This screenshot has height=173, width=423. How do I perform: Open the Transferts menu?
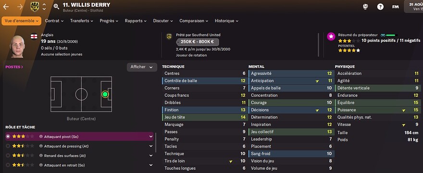pyautogui.click(x=81, y=21)
